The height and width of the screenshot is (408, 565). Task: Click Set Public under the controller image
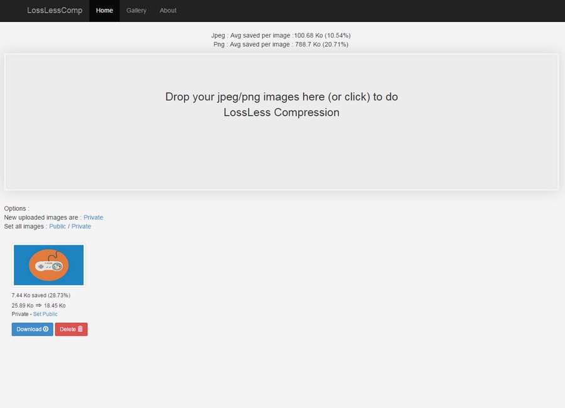click(x=45, y=314)
